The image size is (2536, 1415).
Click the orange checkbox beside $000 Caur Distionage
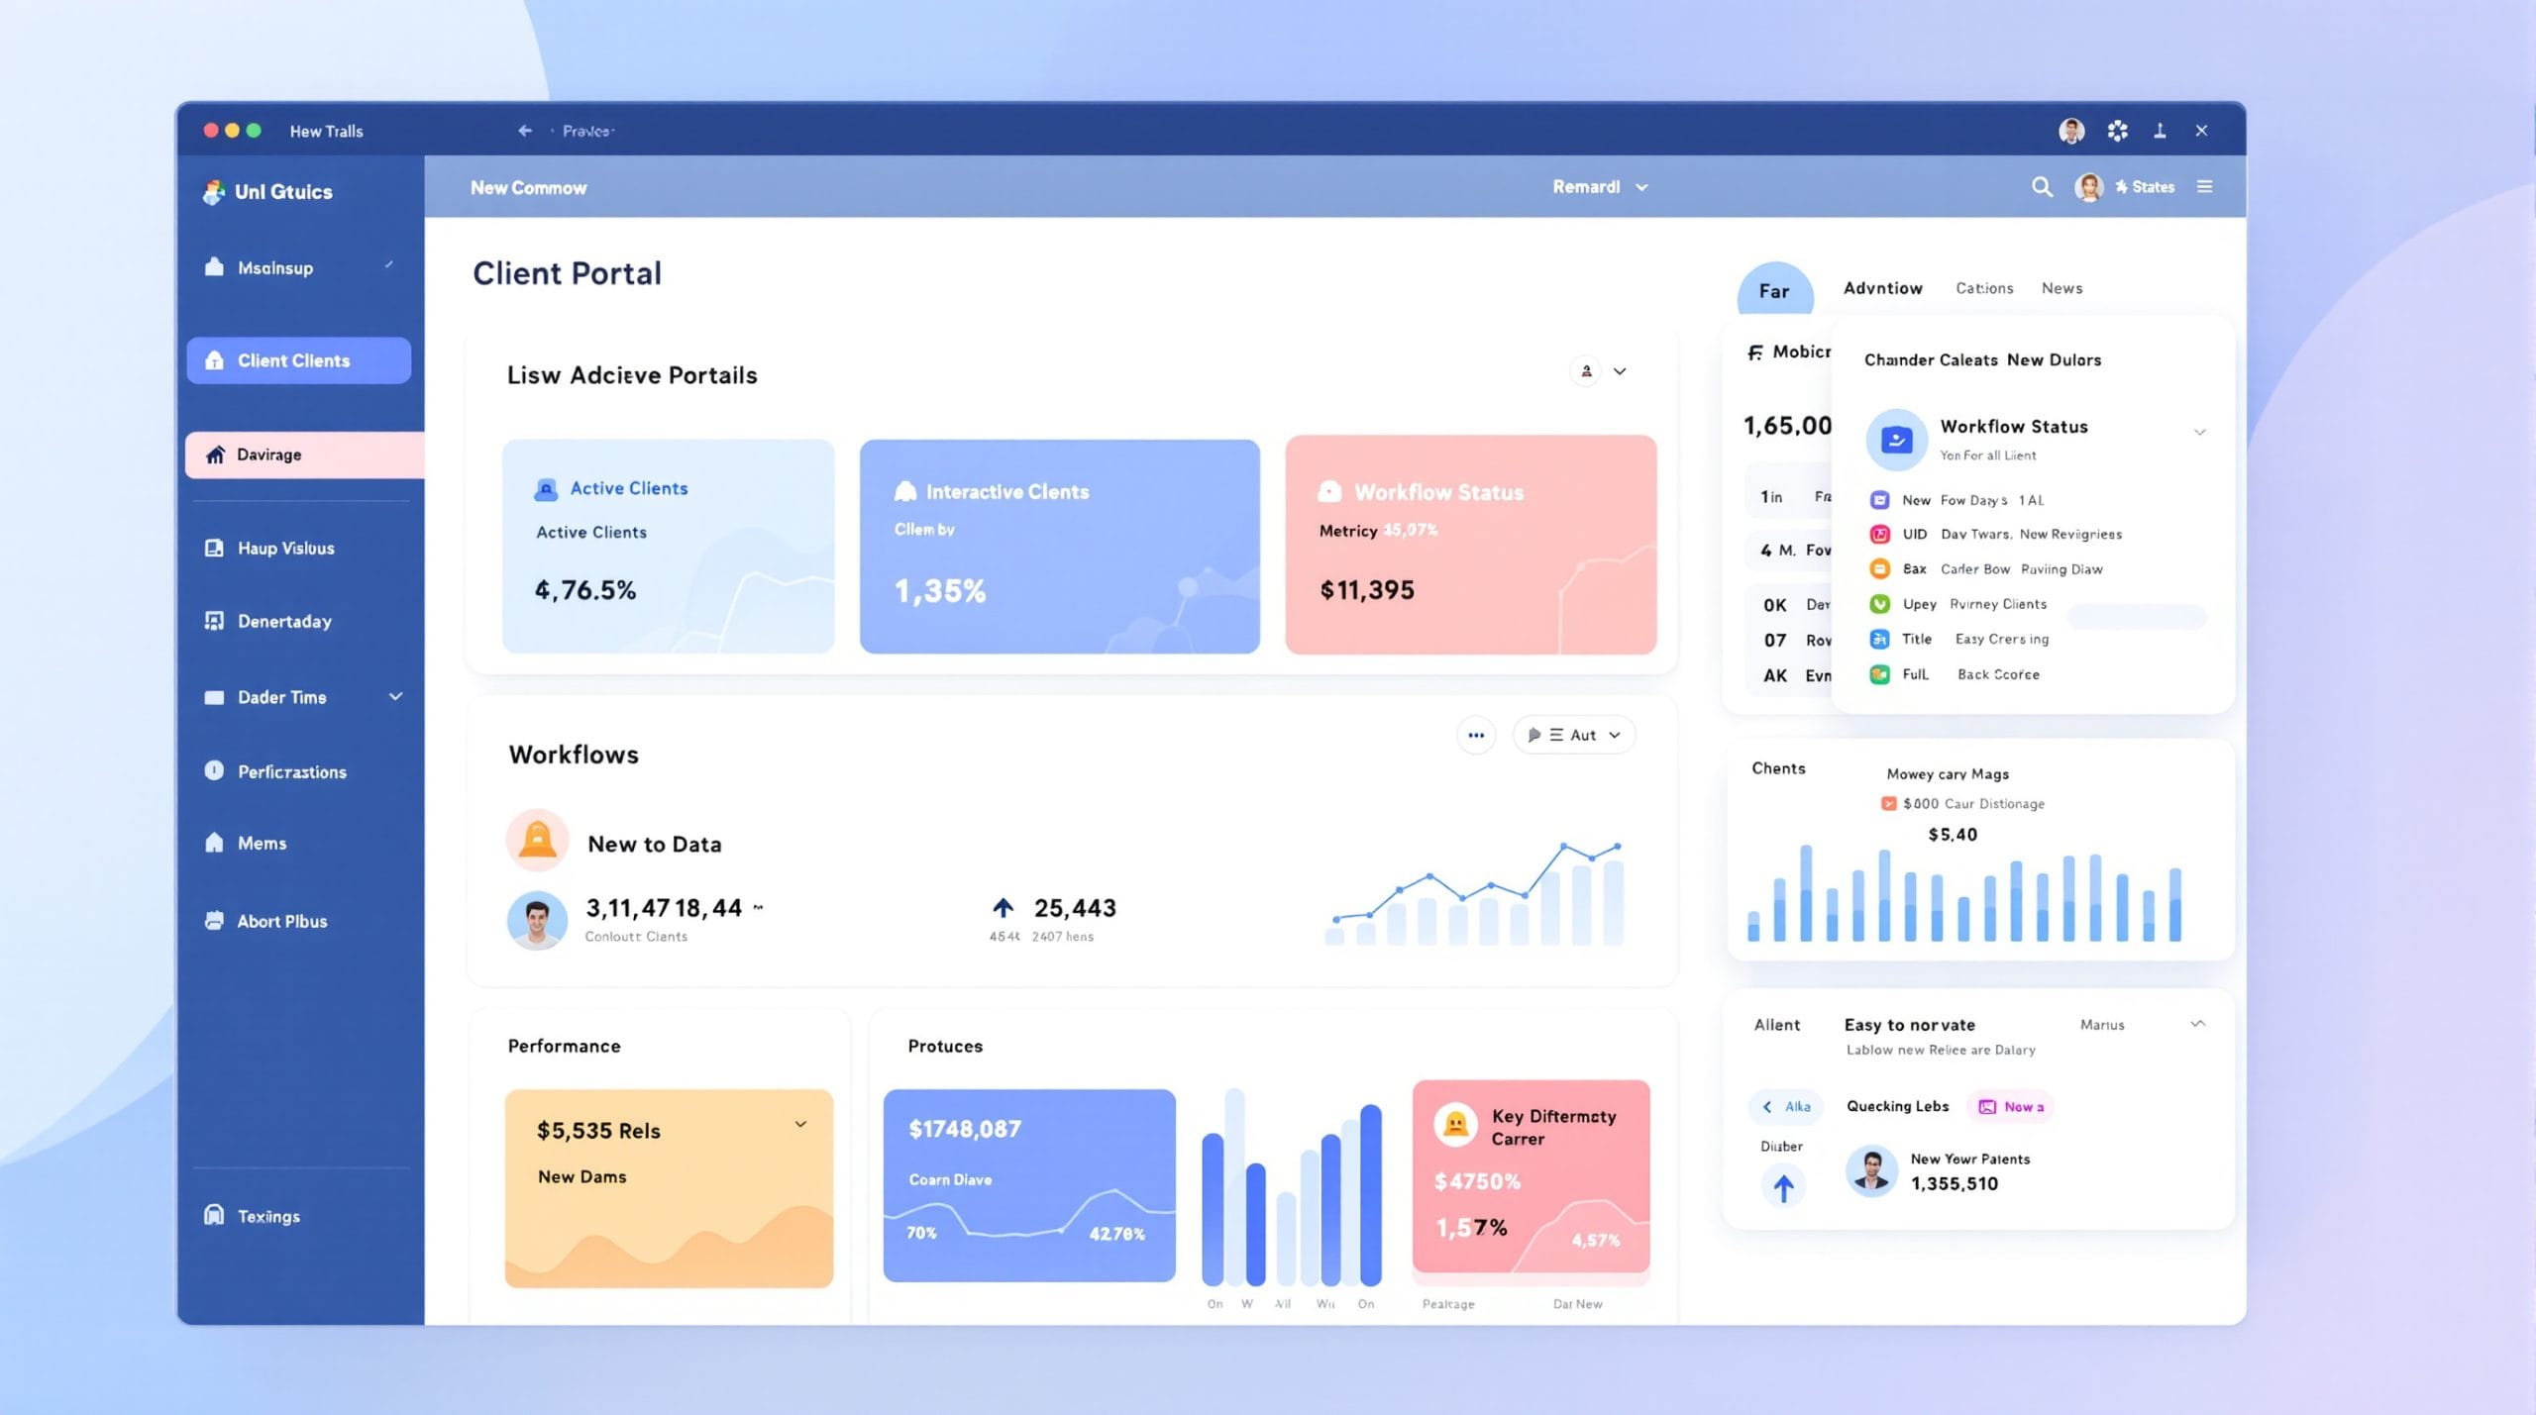point(1888,804)
